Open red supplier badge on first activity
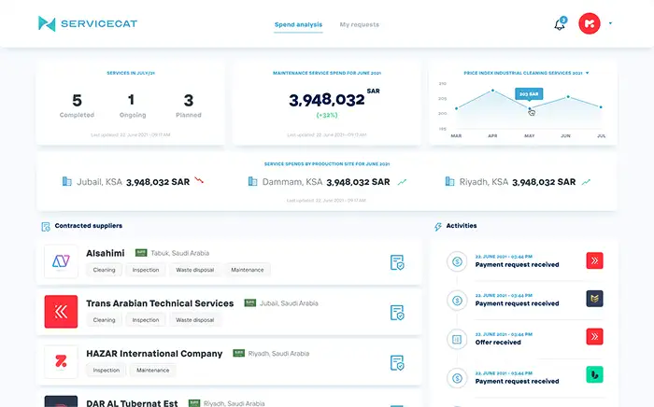The height and width of the screenshot is (407, 654). 595,260
